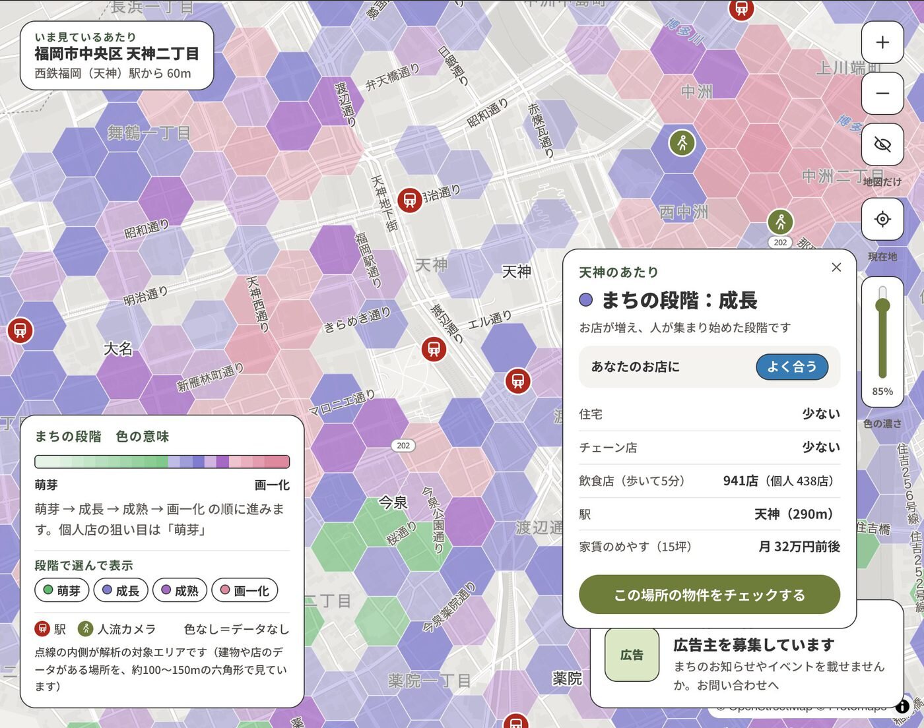The width and height of the screenshot is (924, 728).
Task: Click the 薬院 map label
Action: [x=567, y=679]
